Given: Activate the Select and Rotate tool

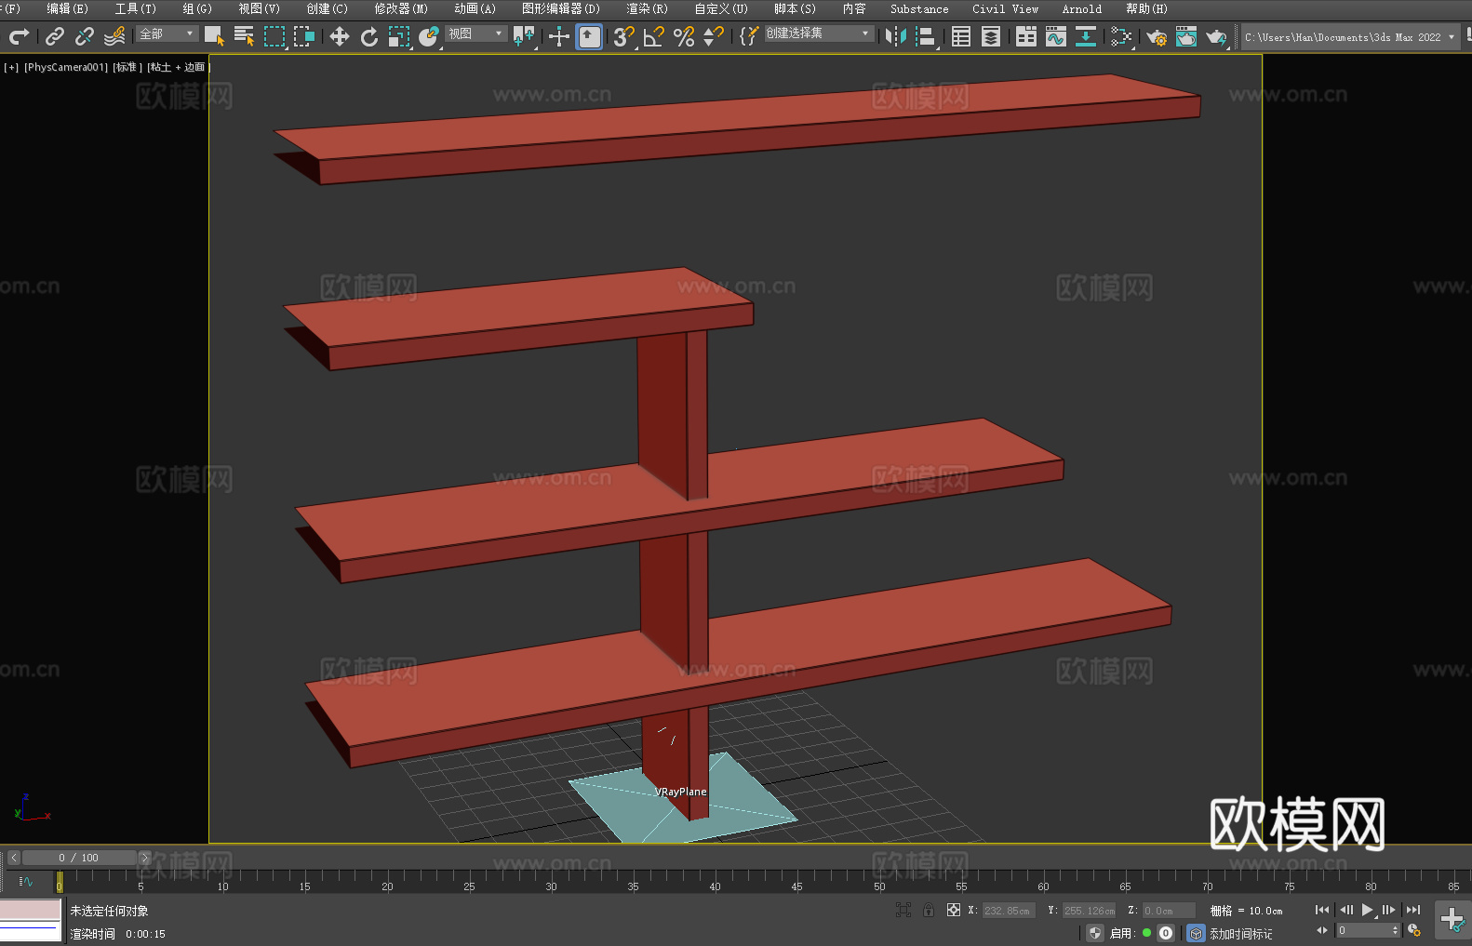Looking at the screenshot, I should (368, 36).
